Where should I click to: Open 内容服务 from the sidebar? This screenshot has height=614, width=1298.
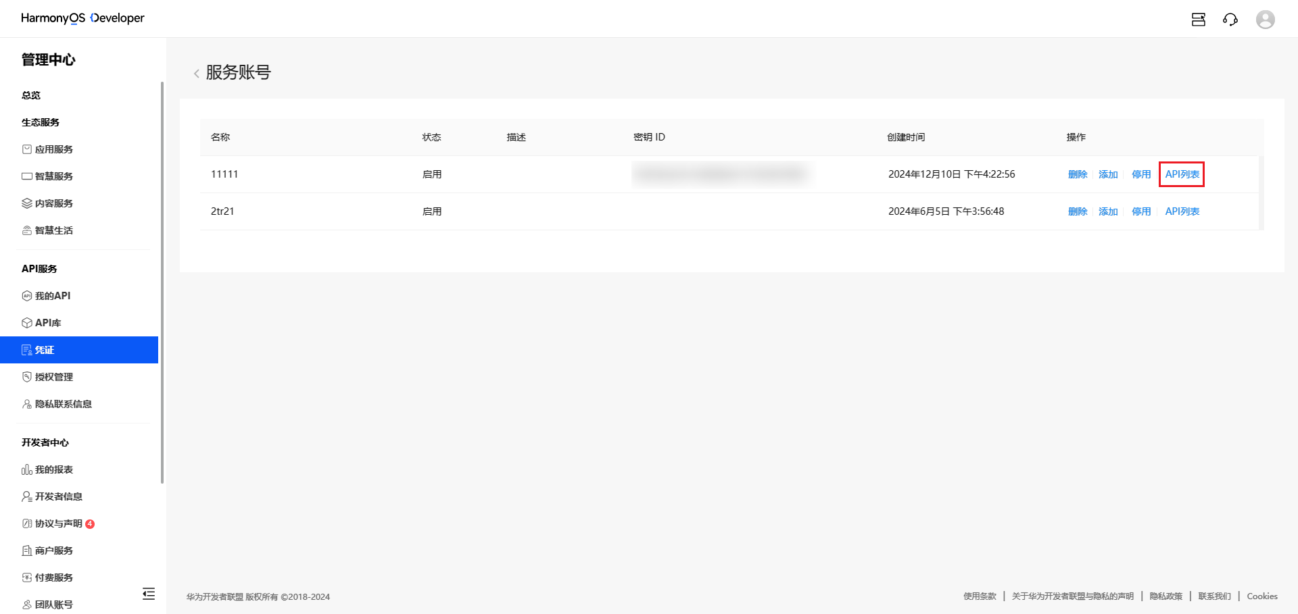[x=55, y=203]
